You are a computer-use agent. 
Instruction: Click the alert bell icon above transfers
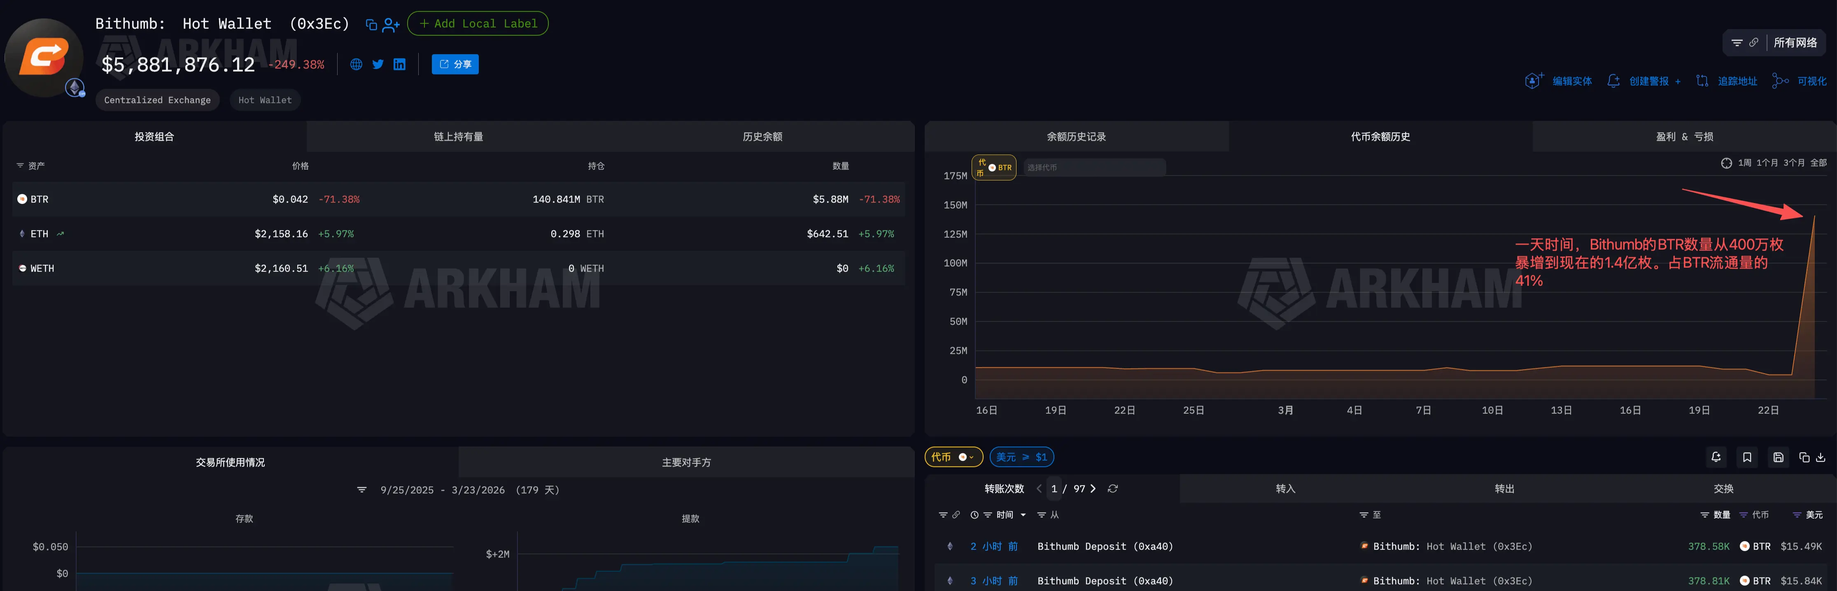(1716, 457)
